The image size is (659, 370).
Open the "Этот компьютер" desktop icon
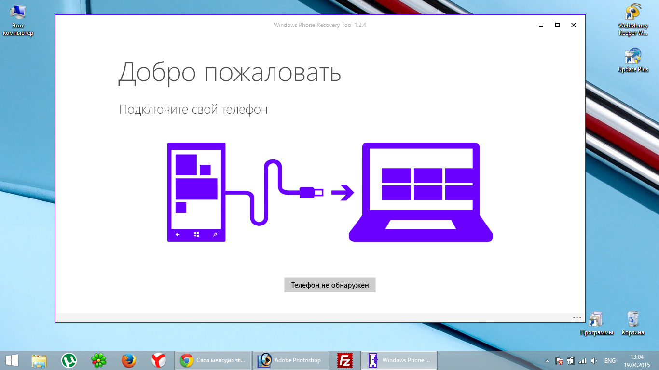pos(18,20)
